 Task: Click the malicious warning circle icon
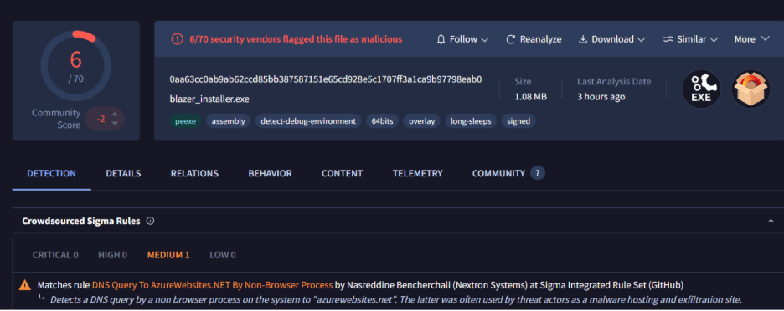click(177, 39)
